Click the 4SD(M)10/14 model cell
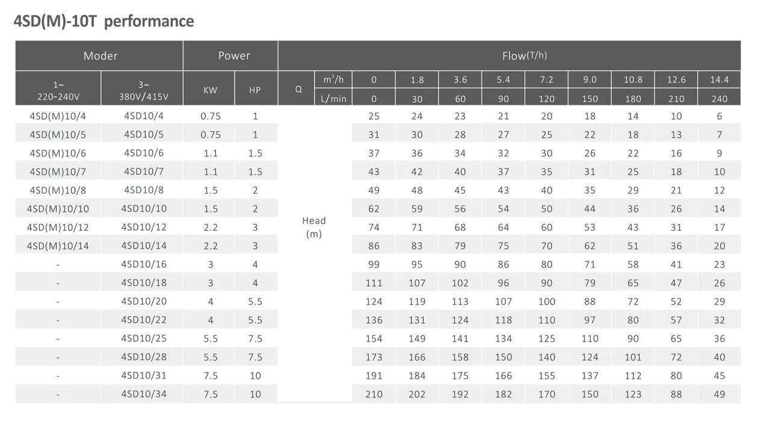This screenshot has width=770, height=425. click(x=58, y=246)
